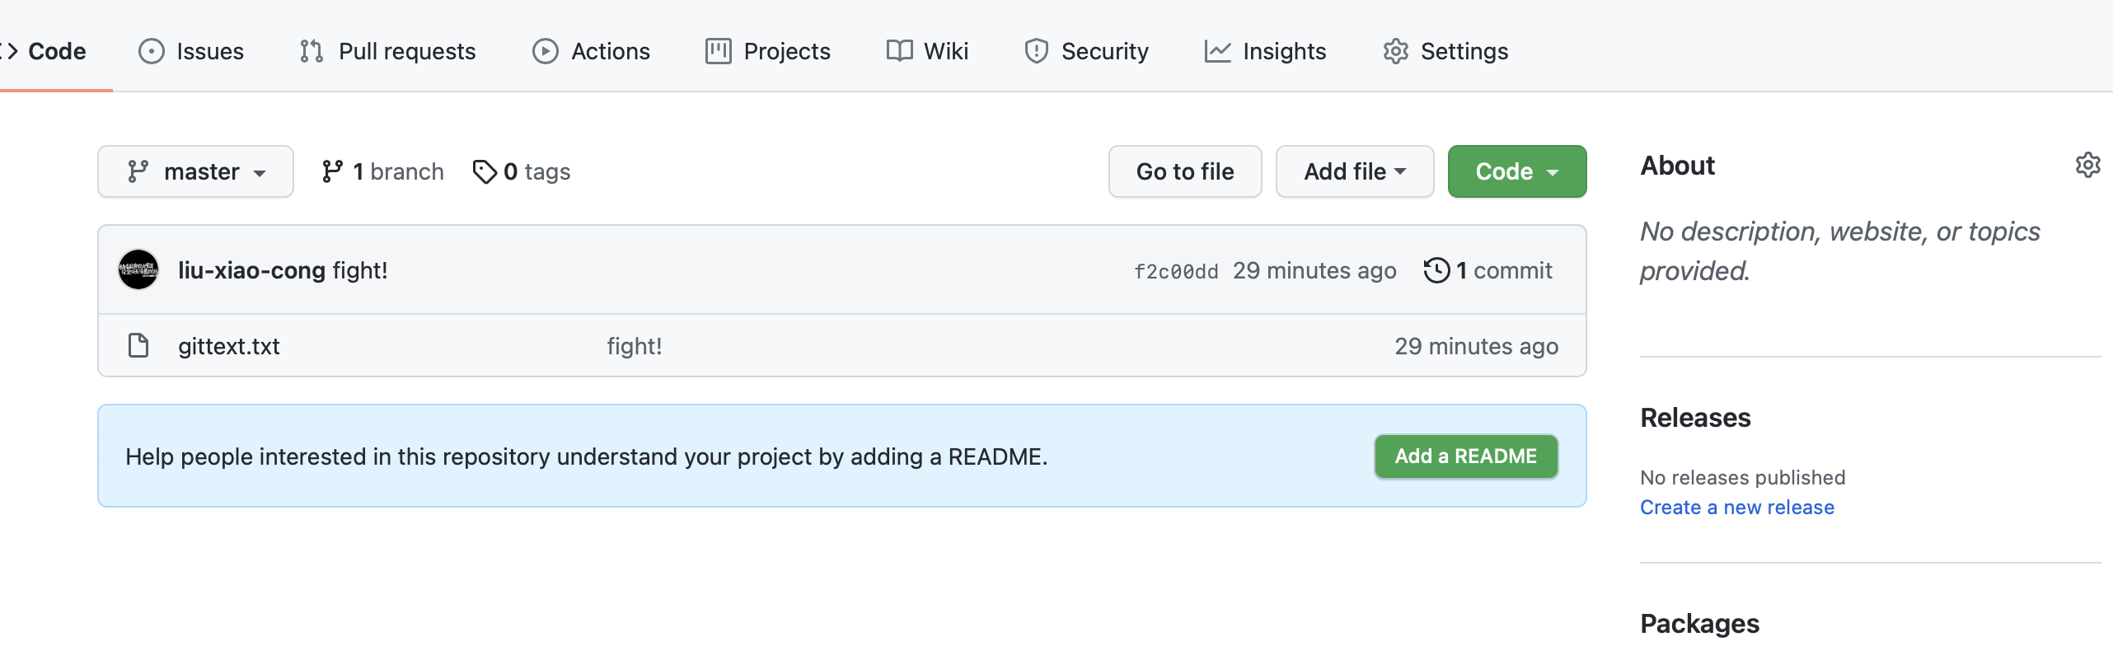The width and height of the screenshot is (2113, 646).
Task: Click the Pull requests merge icon
Action: pos(312,51)
